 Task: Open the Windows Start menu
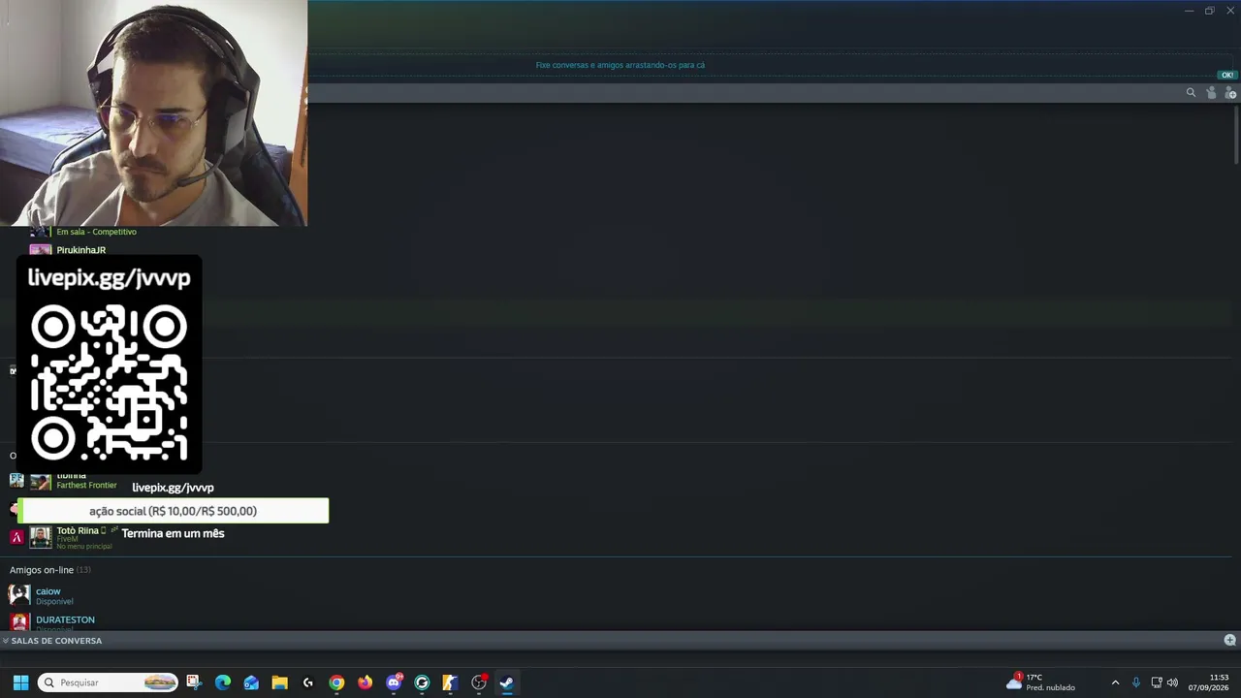pyautogui.click(x=20, y=682)
